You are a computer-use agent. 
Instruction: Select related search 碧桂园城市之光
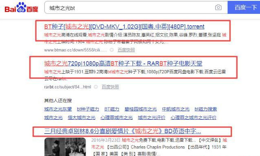click(x=140, y=109)
